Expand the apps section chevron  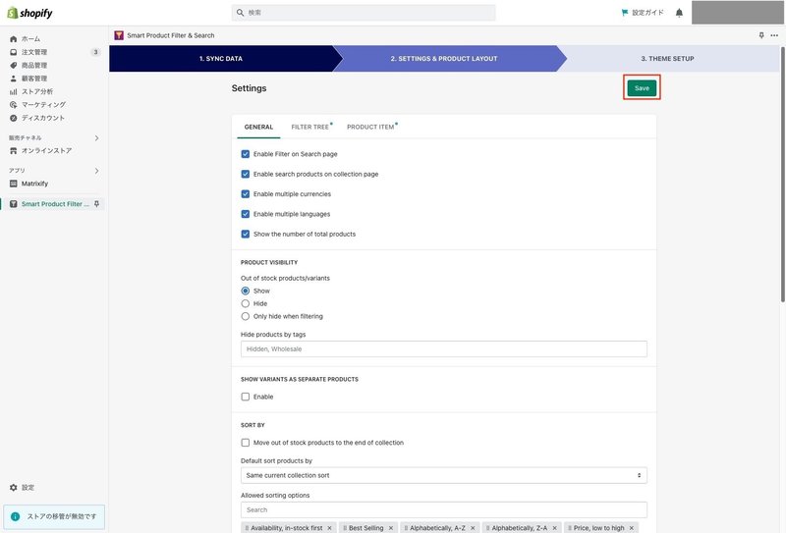96,171
